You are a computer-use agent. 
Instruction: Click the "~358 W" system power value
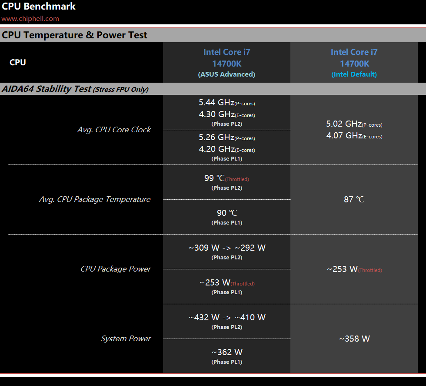(x=355, y=339)
